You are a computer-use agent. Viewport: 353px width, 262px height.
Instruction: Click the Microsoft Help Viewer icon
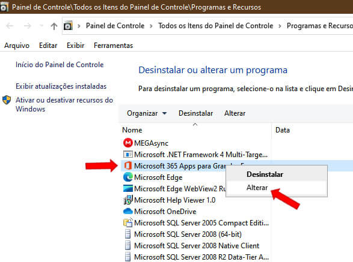click(128, 200)
